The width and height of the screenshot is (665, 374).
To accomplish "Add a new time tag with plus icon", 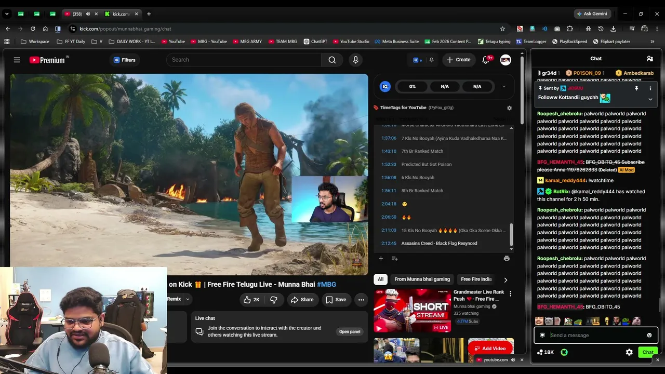I will click(381, 258).
